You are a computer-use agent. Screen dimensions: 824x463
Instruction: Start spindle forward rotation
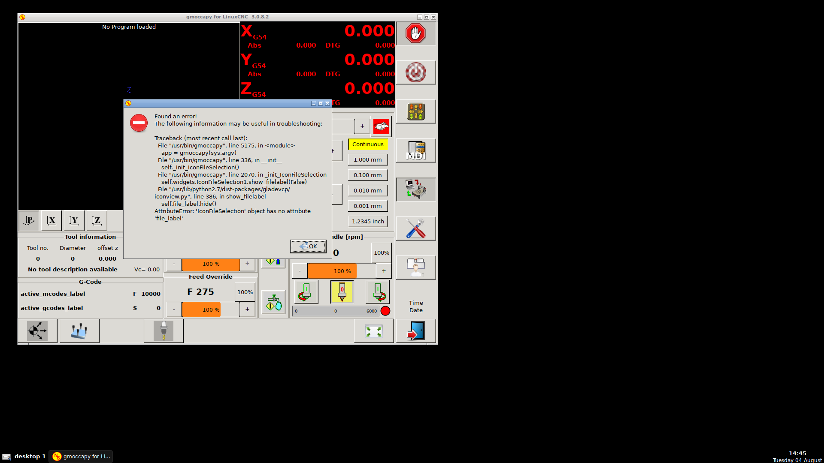click(378, 292)
